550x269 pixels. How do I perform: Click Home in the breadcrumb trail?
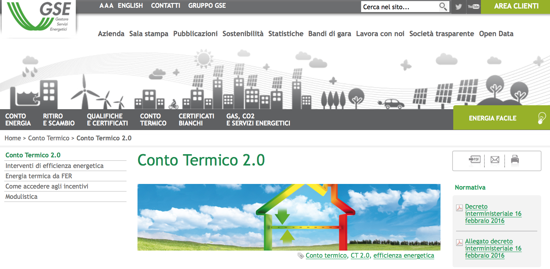point(13,138)
